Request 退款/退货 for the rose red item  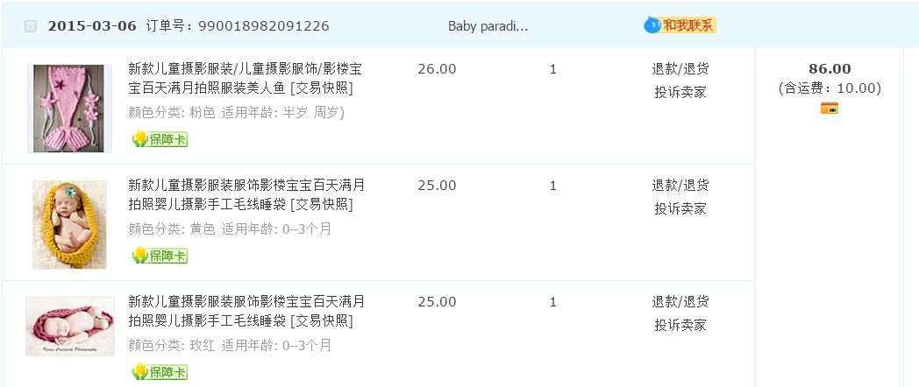coord(680,302)
